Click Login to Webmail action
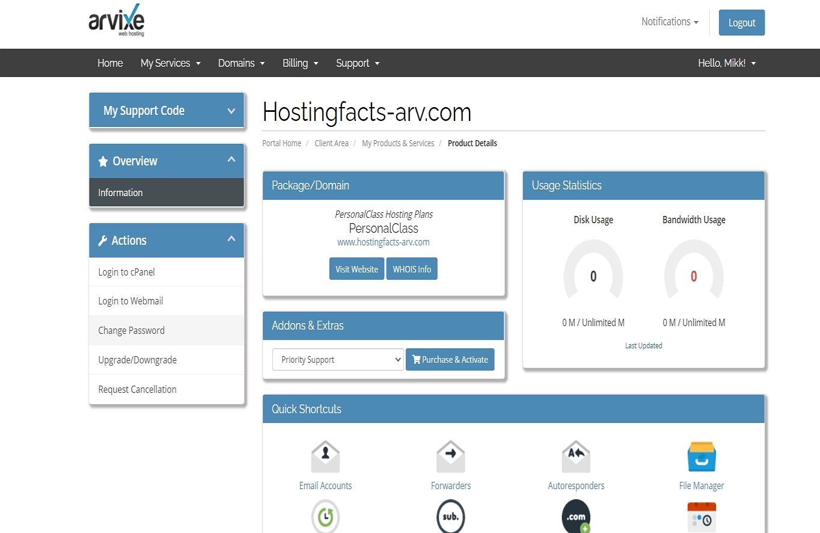Image resolution: width=820 pixels, height=533 pixels. click(167, 301)
